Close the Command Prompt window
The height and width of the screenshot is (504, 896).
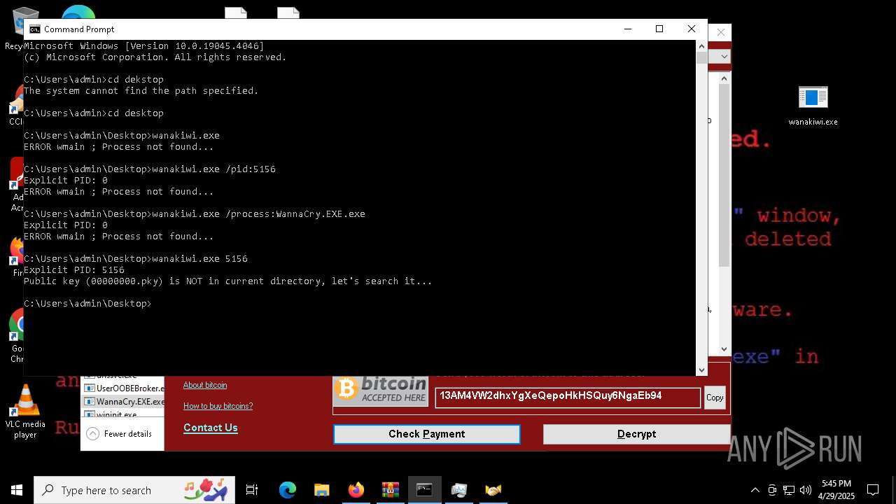click(x=692, y=29)
